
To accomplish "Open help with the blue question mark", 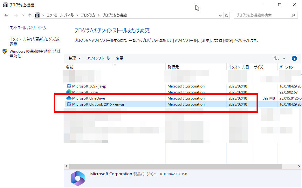I will (x=294, y=58).
